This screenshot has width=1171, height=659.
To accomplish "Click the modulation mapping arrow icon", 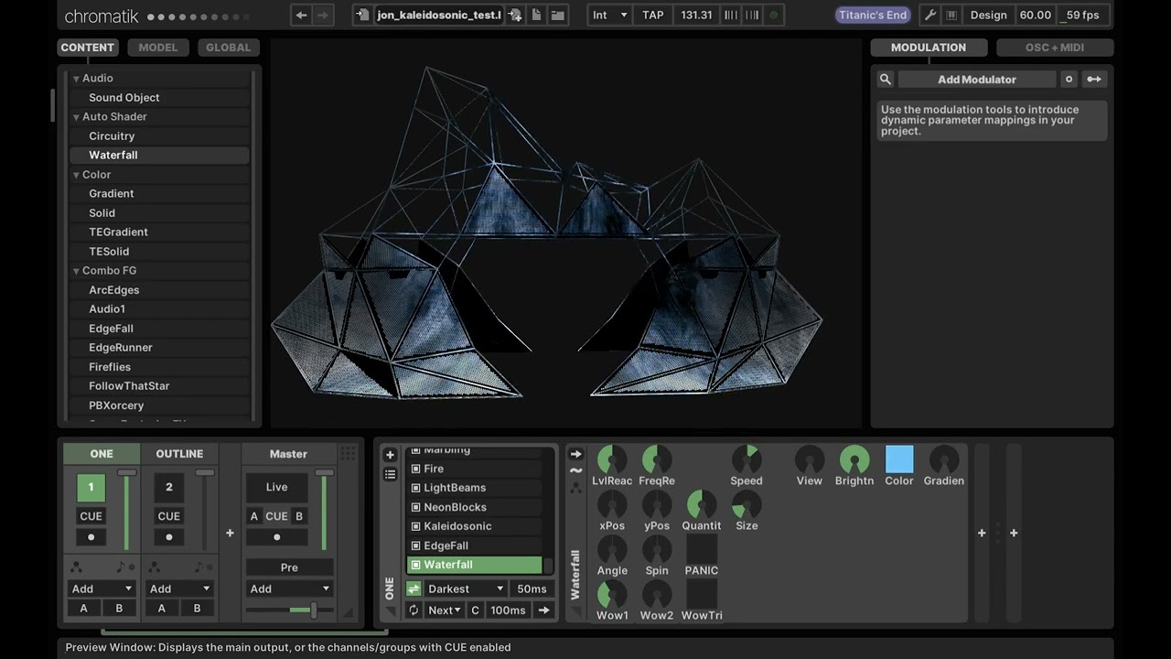I will [x=1093, y=80].
